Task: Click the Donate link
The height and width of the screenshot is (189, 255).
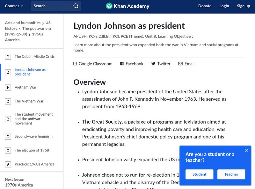Action: (x=205, y=6)
